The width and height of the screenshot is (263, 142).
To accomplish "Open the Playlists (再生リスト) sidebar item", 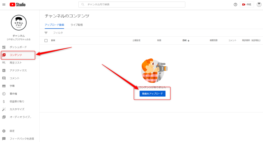I will pyautogui.click(x=16, y=63).
